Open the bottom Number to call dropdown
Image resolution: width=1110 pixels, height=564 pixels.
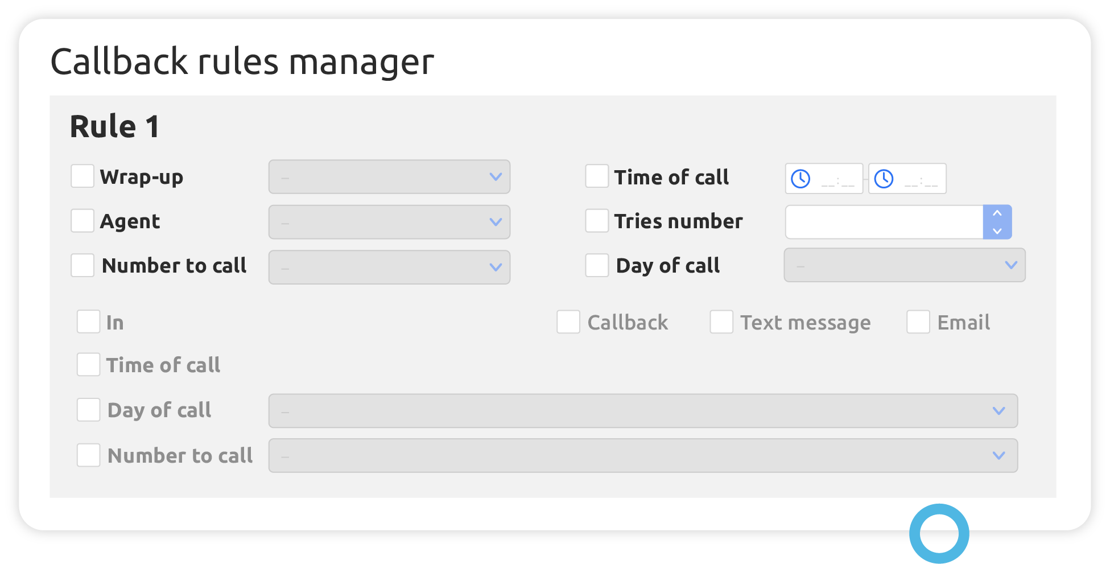[643, 455]
